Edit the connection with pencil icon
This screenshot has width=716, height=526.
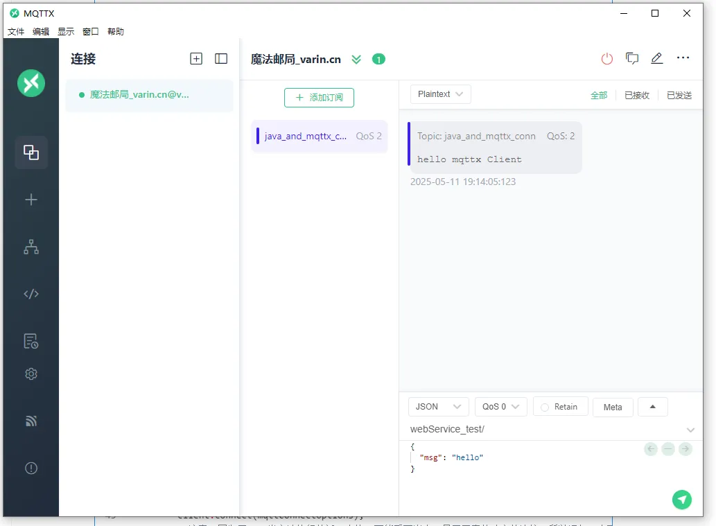click(x=656, y=58)
